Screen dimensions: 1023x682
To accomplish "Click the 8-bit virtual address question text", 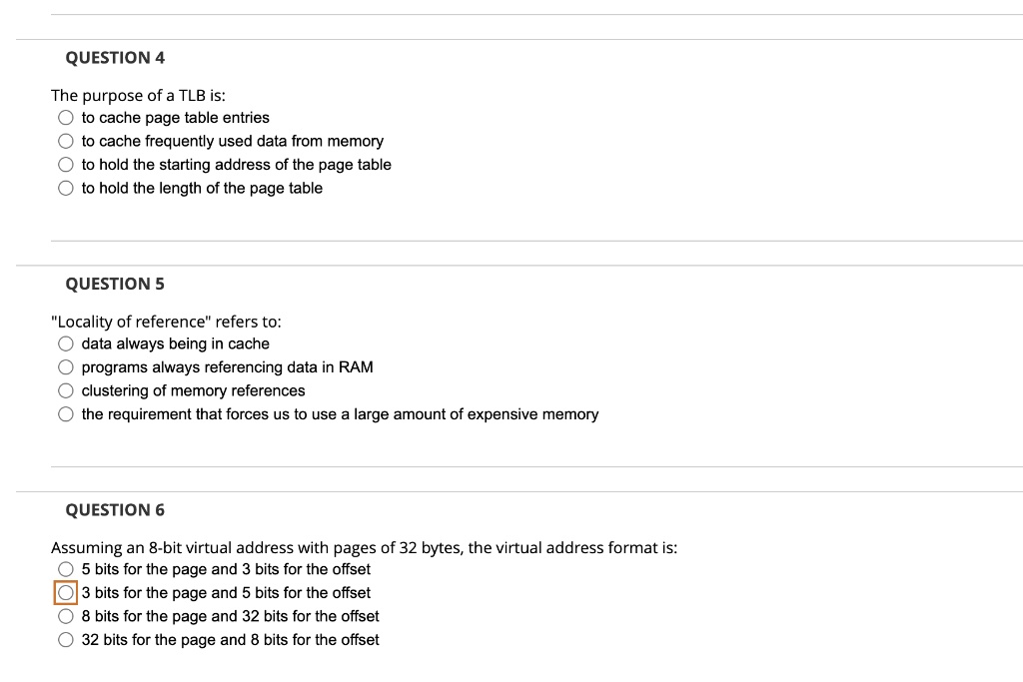I will 365,547.
